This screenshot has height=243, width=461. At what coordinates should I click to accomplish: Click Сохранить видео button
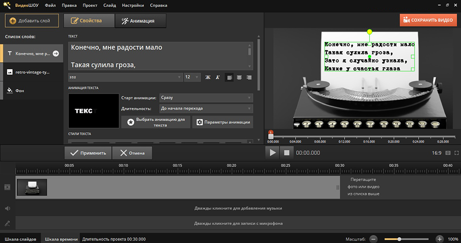pyautogui.click(x=428, y=20)
